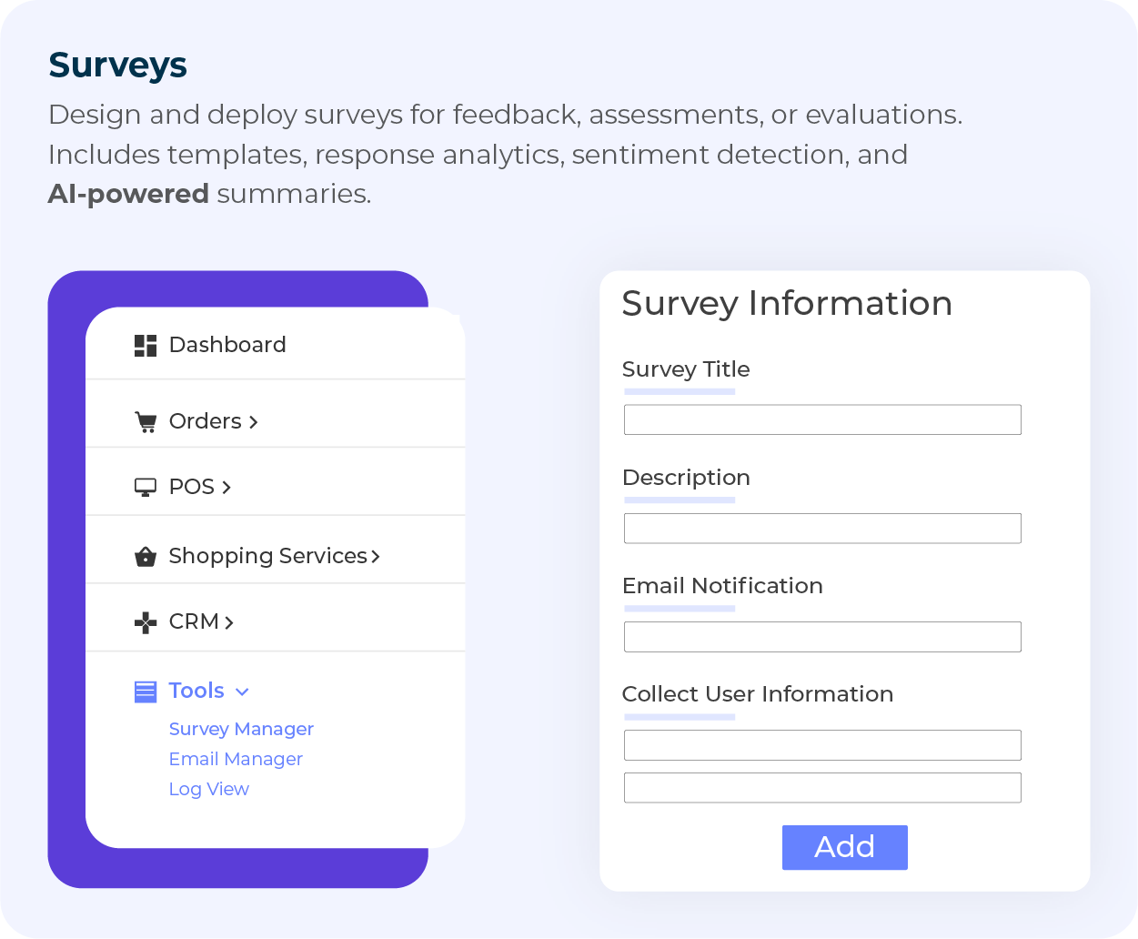The width and height of the screenshot is (1138, 939).
Task: Click into the Description text field
Action: tap(822, 529)
